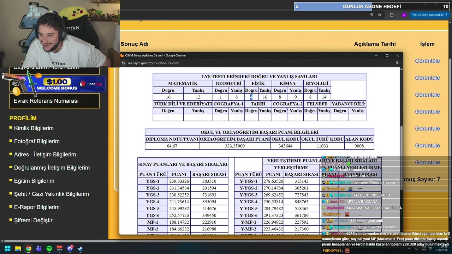Click the Şifremi Değiştir link
452x254 pixels.
pyautogui.click(x=33, y=220)
